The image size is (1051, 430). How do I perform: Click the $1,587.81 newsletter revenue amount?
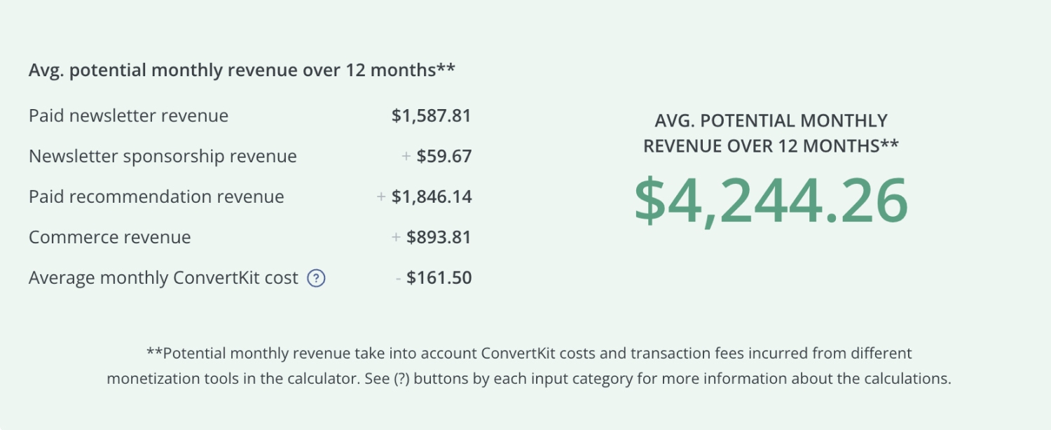[431, 115]
